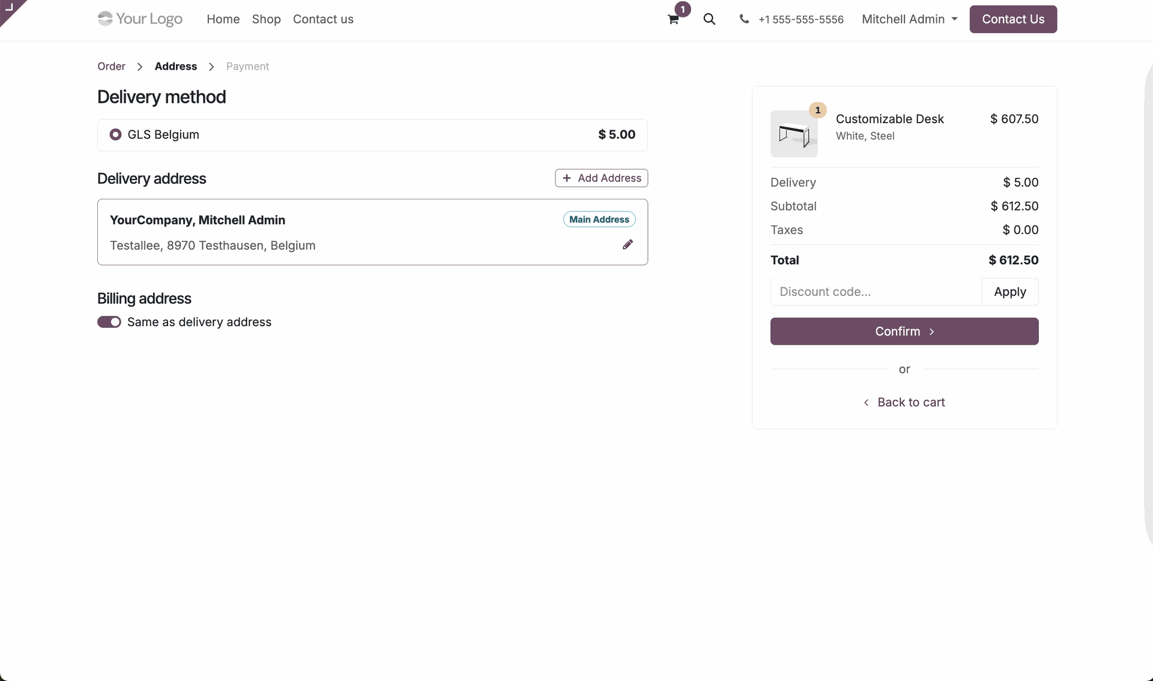Click the phone icon in header
This screenshot has width=1153, height=681.
coord(744,19)
